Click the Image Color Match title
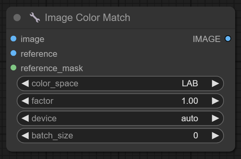241x159 pixels. pos(87,17)
